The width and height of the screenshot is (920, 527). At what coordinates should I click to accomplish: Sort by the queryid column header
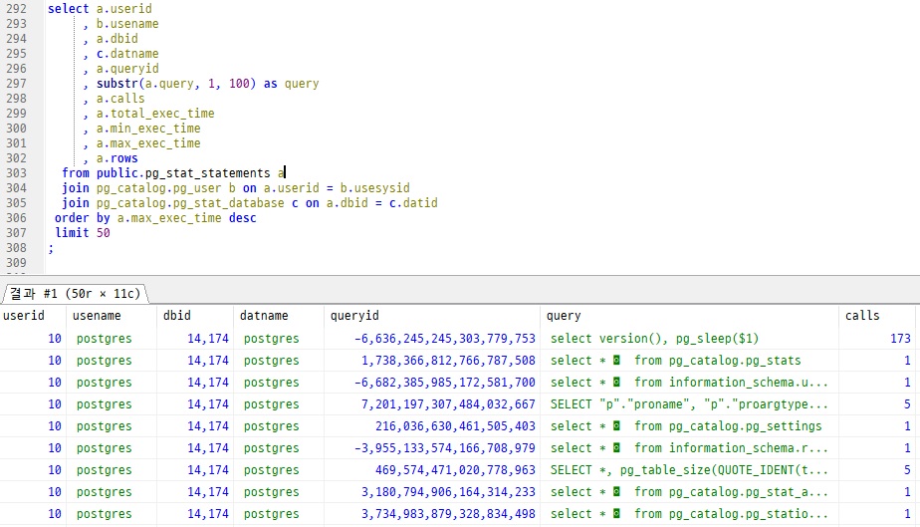point(432,316)
